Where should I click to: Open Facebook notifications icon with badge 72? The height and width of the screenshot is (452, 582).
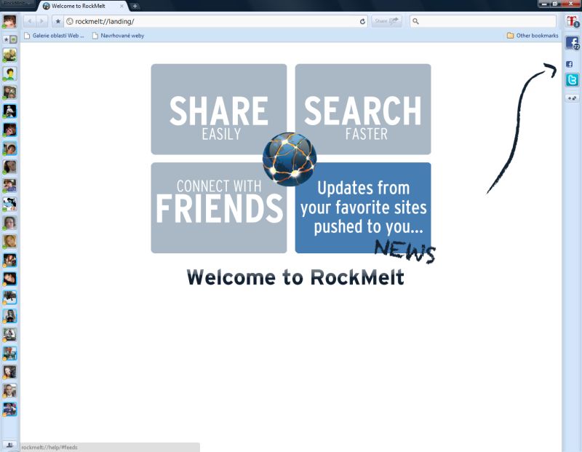coord(572,43)
